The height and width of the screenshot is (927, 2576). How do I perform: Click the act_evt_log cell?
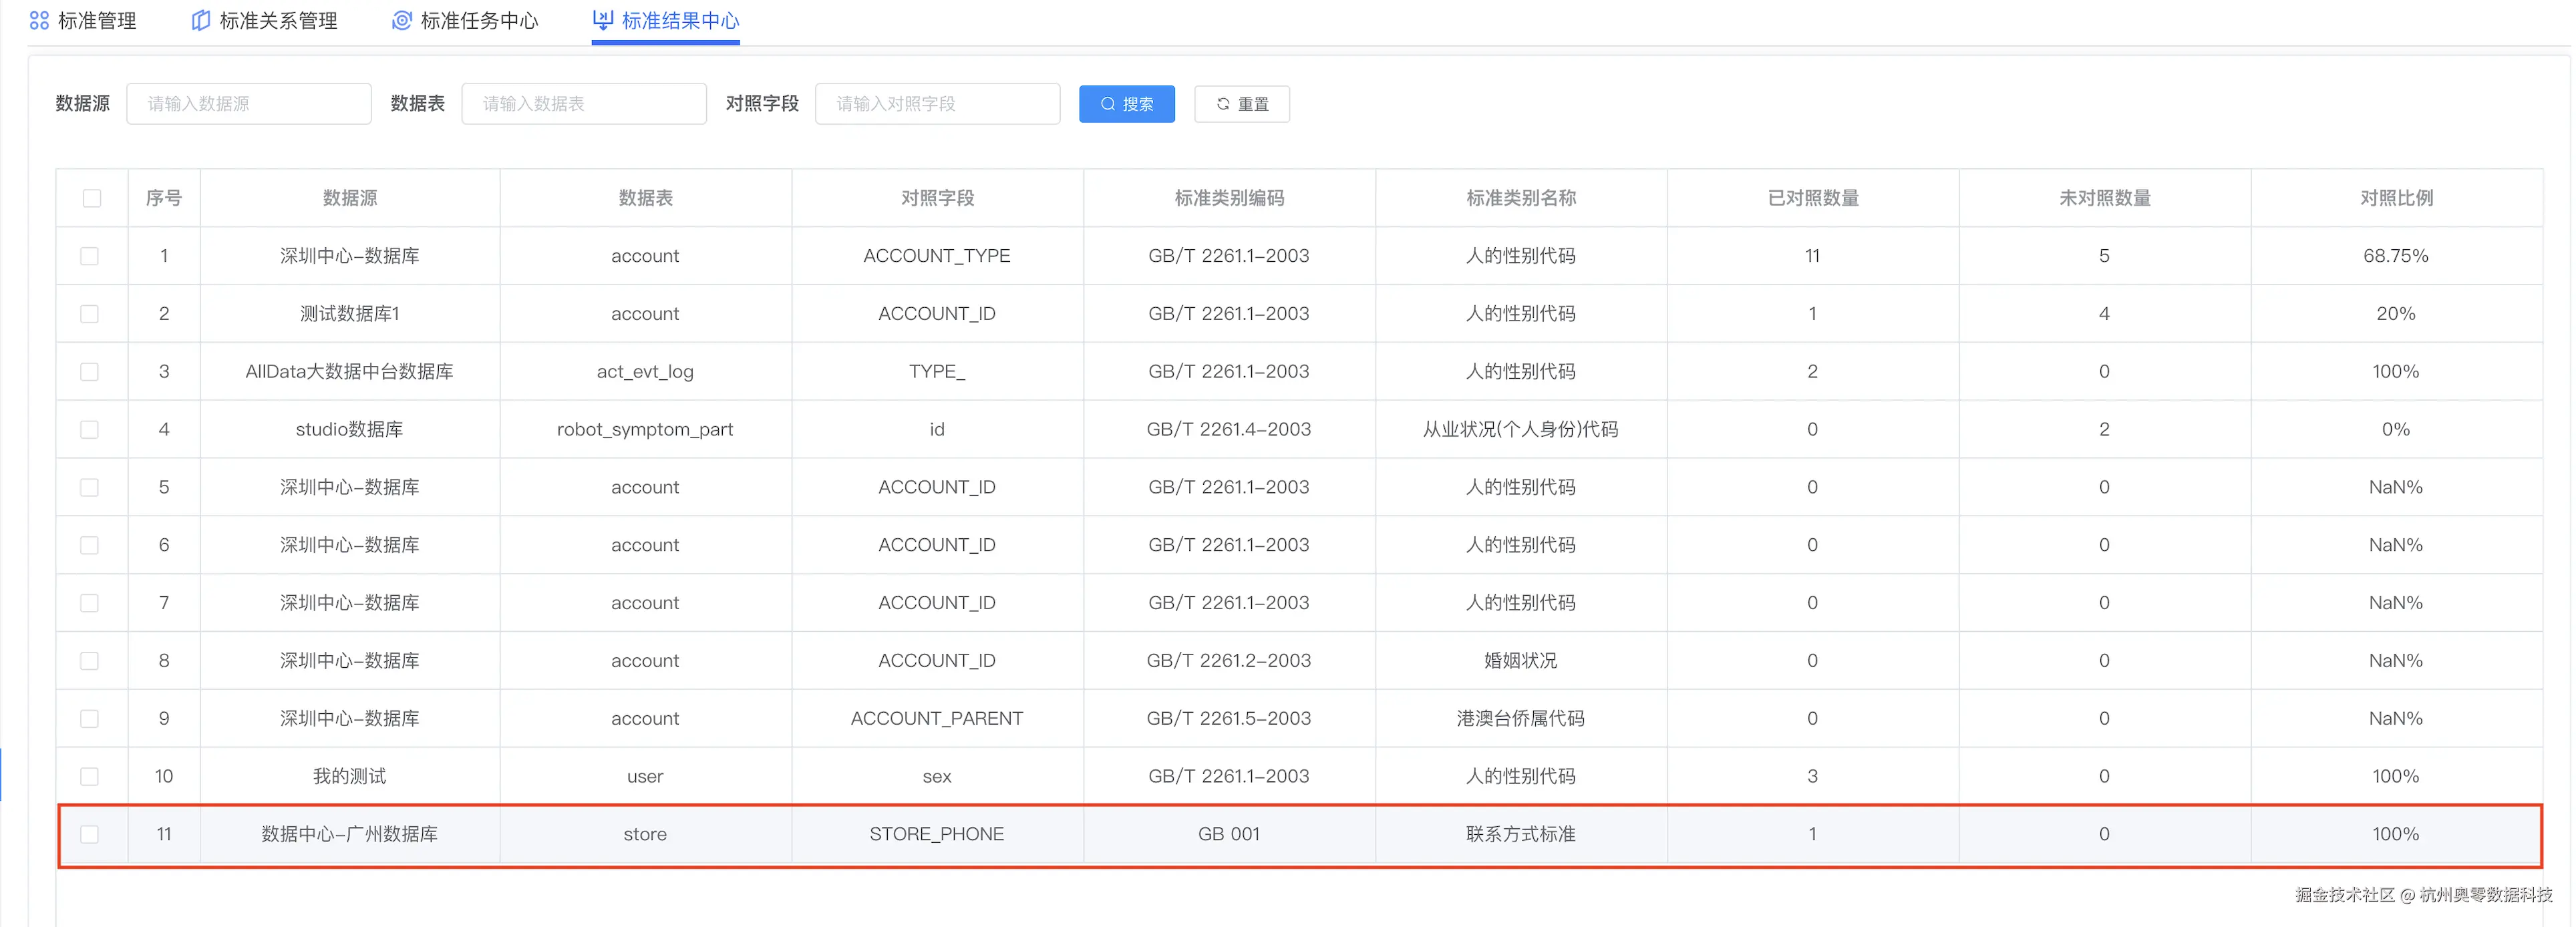click(x=645, y=372)
